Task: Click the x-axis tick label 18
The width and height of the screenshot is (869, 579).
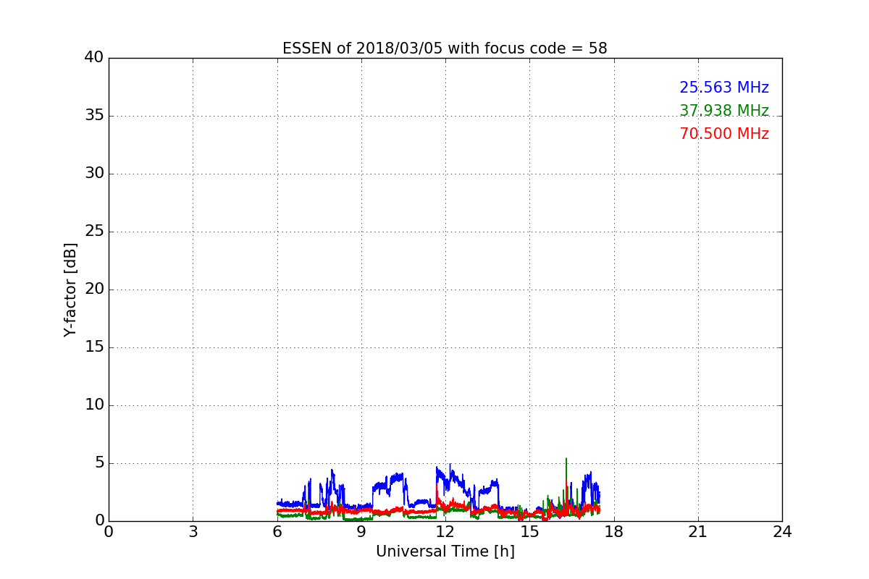Action: (613, 532)
